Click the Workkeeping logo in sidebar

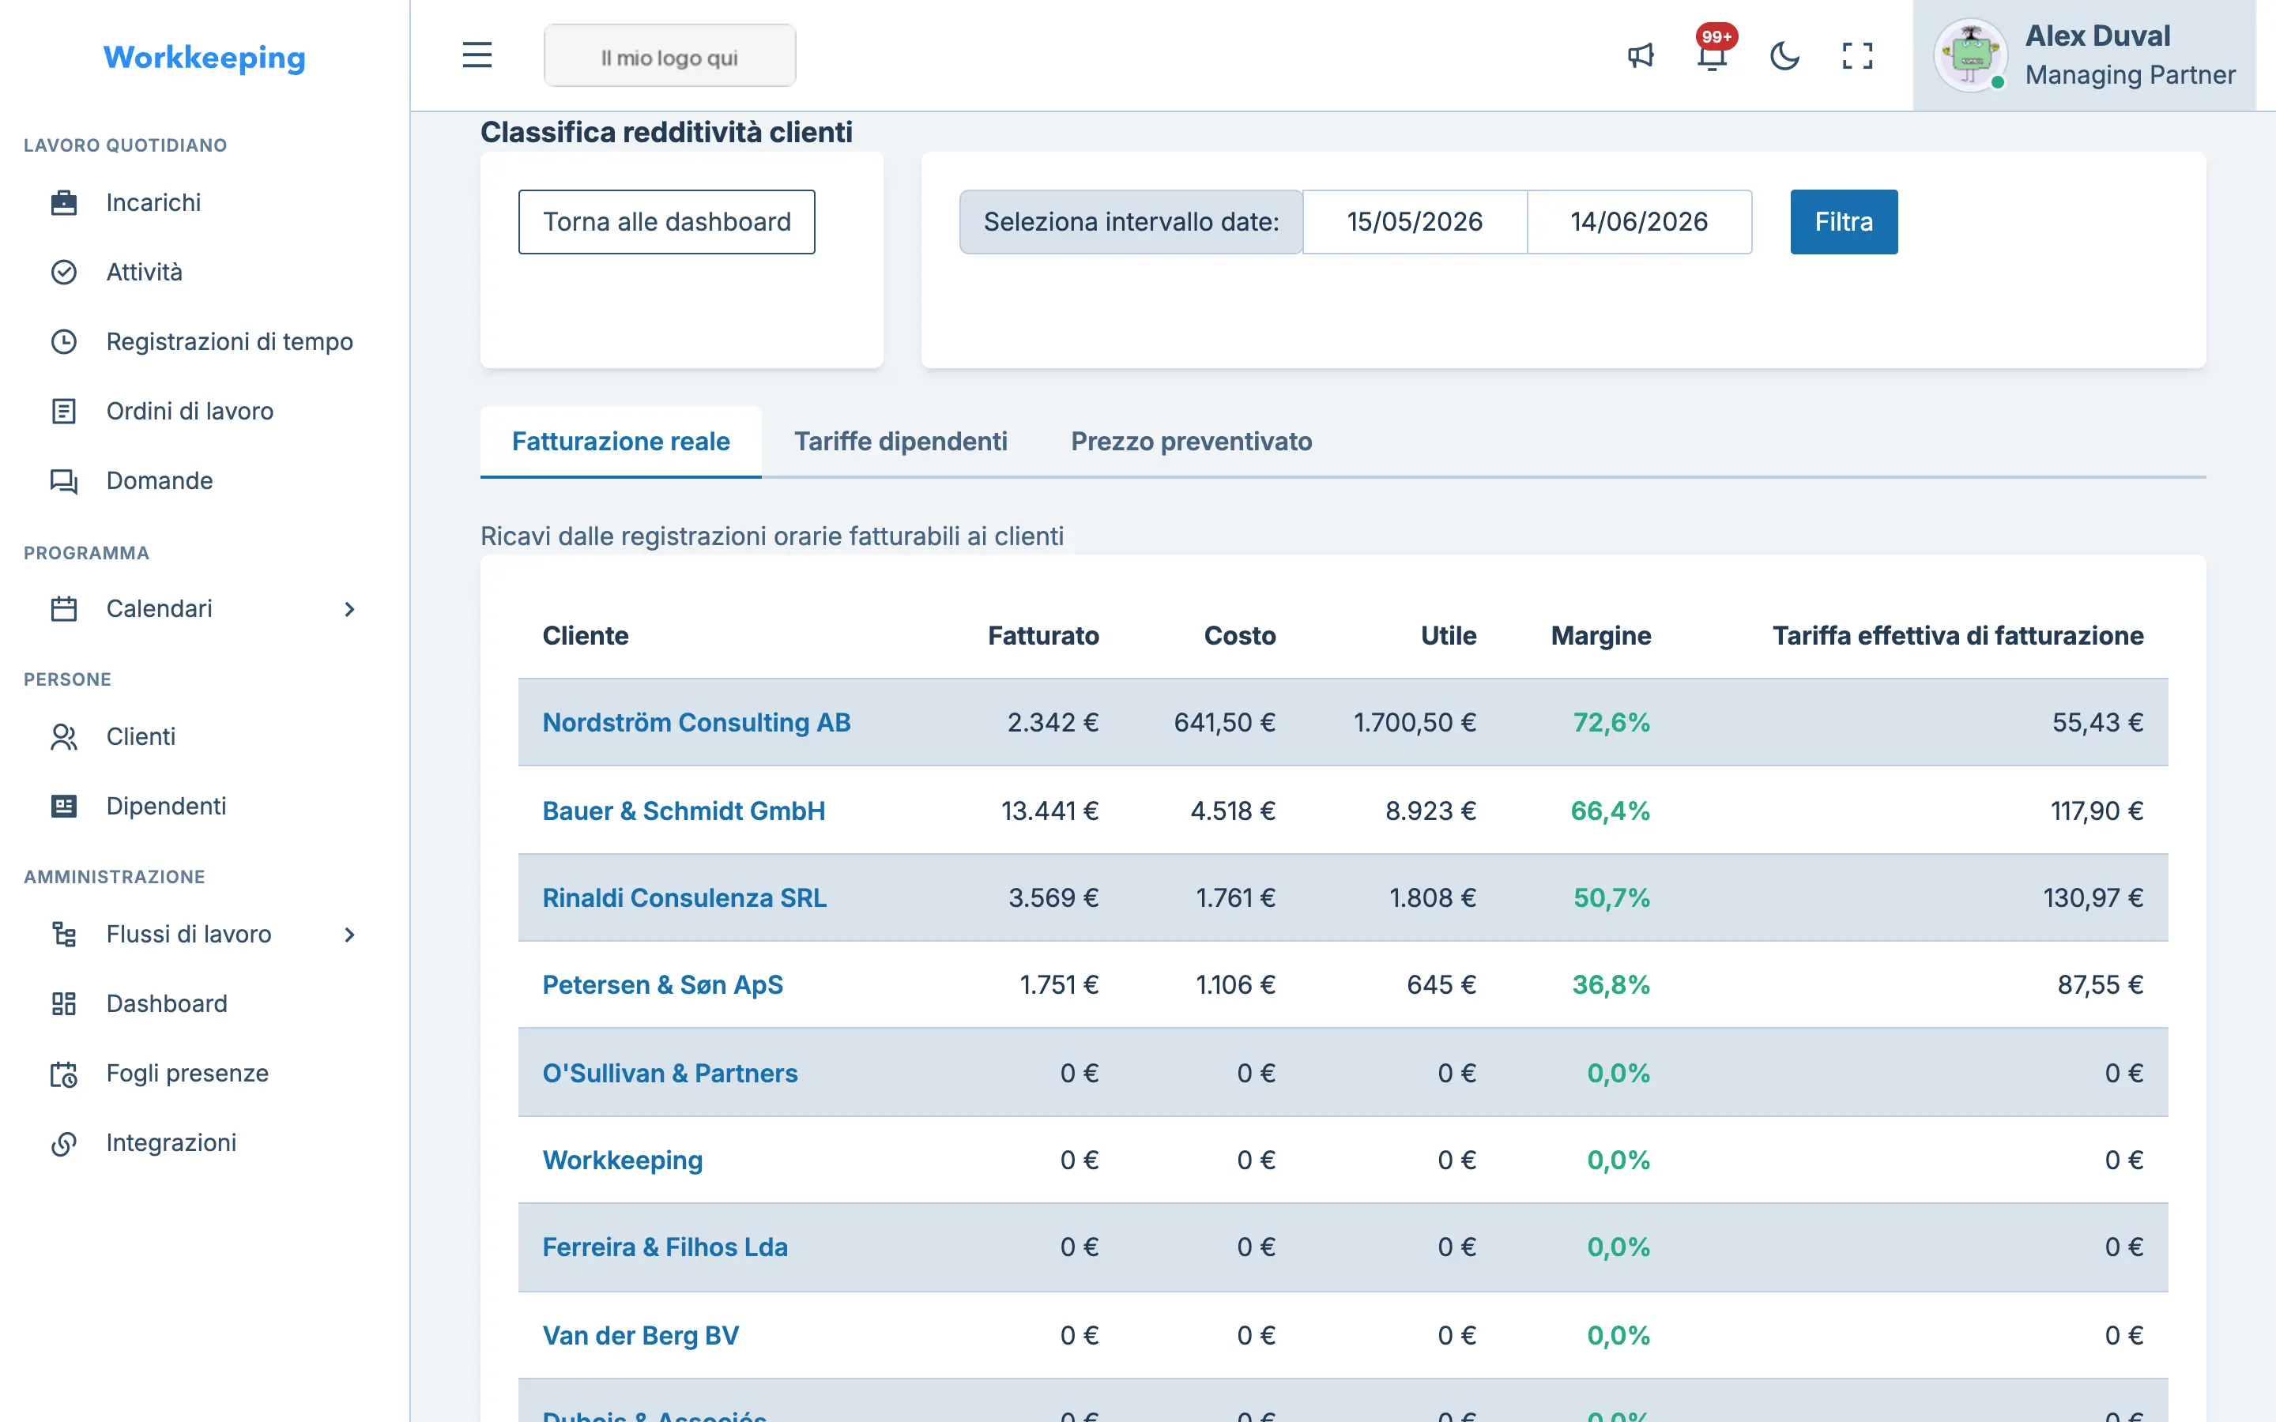coord(204,58)
